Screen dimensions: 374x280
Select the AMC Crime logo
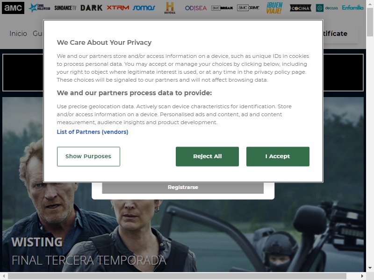(248, 8)
